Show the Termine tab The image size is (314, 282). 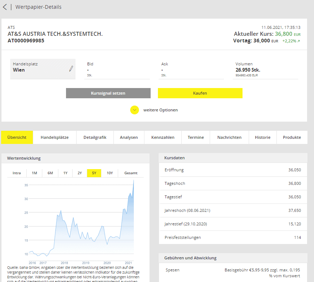coord(195,137)
